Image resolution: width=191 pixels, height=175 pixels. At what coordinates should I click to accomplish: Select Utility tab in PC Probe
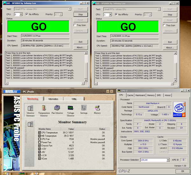click(74, 99)
